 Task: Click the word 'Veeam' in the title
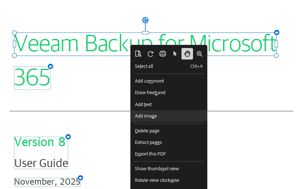(47, 44)
